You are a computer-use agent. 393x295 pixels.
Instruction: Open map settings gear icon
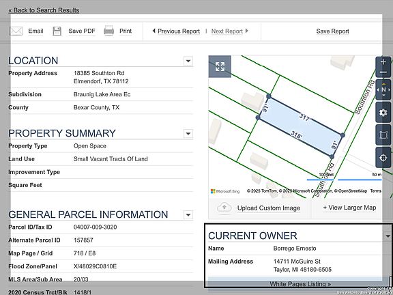[383, 113]
